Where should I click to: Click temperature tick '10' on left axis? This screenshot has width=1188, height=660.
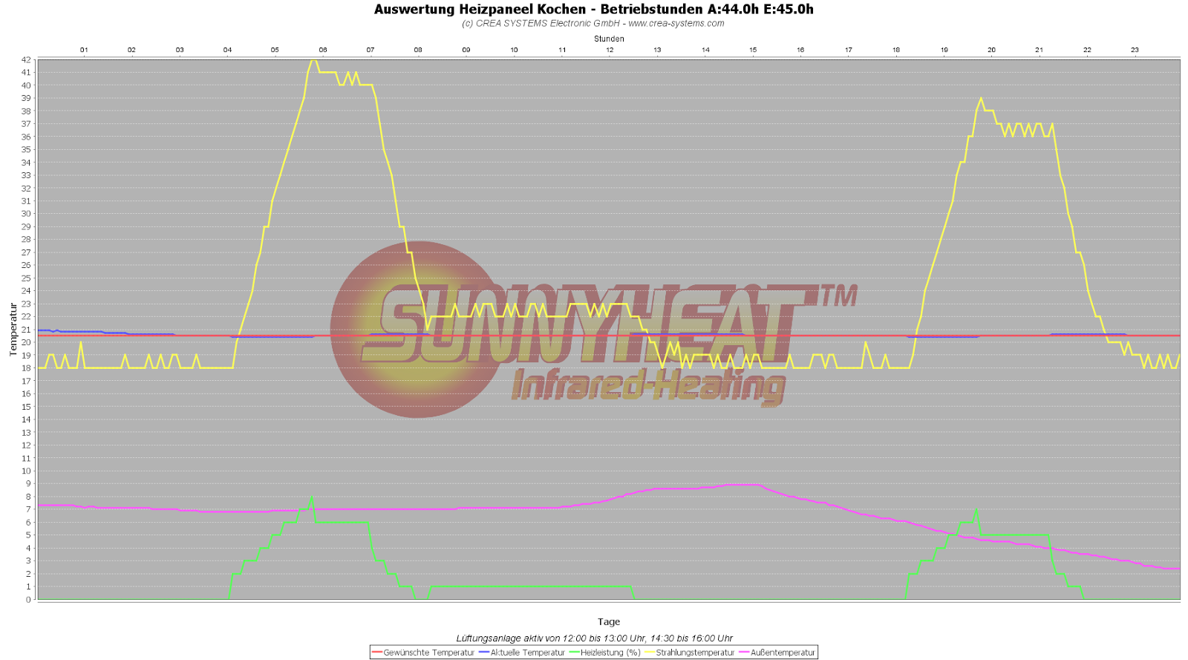[x=26, y=471]
